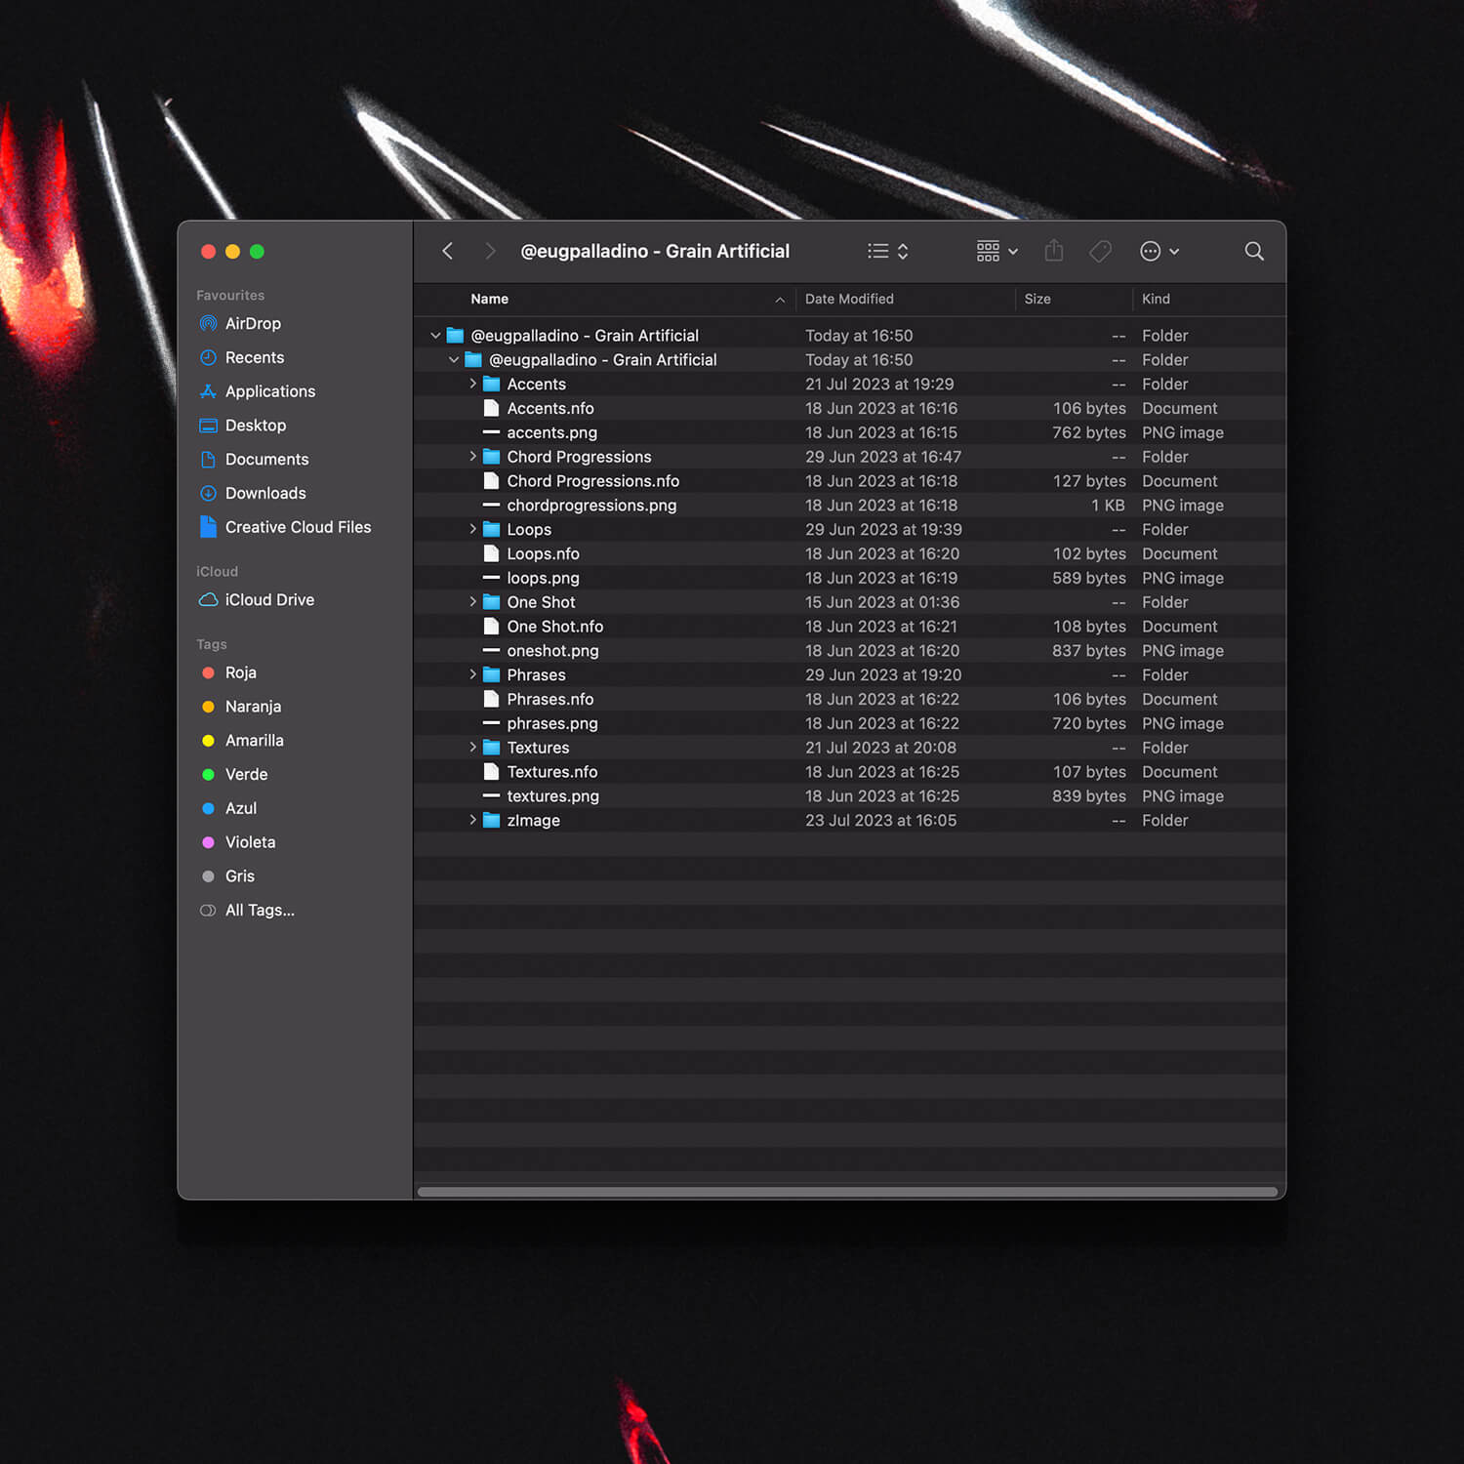Select the chordprogressions.png file icon

tap(492, 505)
